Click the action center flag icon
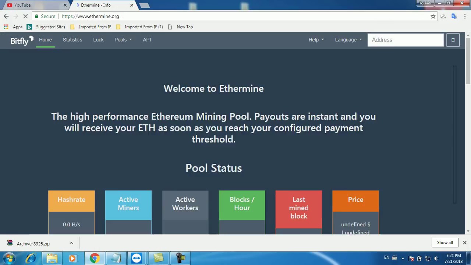This screenshot has height=265, width=471. click(411, 258)
